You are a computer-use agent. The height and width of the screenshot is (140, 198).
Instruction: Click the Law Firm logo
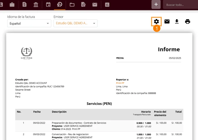[x=26, y=53]
